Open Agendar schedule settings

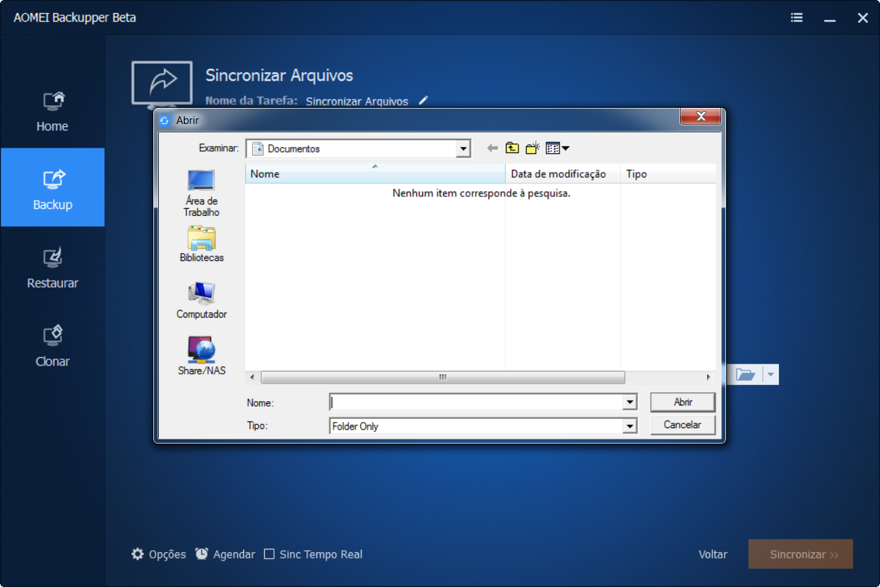[225, 554]
